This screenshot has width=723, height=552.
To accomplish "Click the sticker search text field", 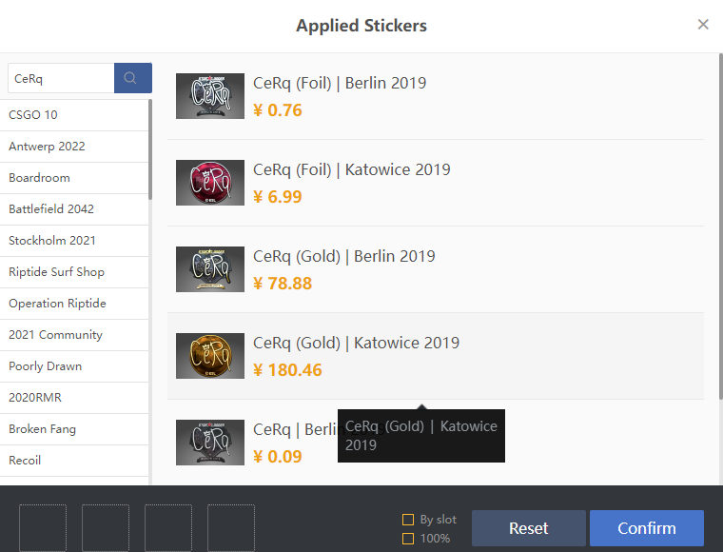I will [61, 78].
